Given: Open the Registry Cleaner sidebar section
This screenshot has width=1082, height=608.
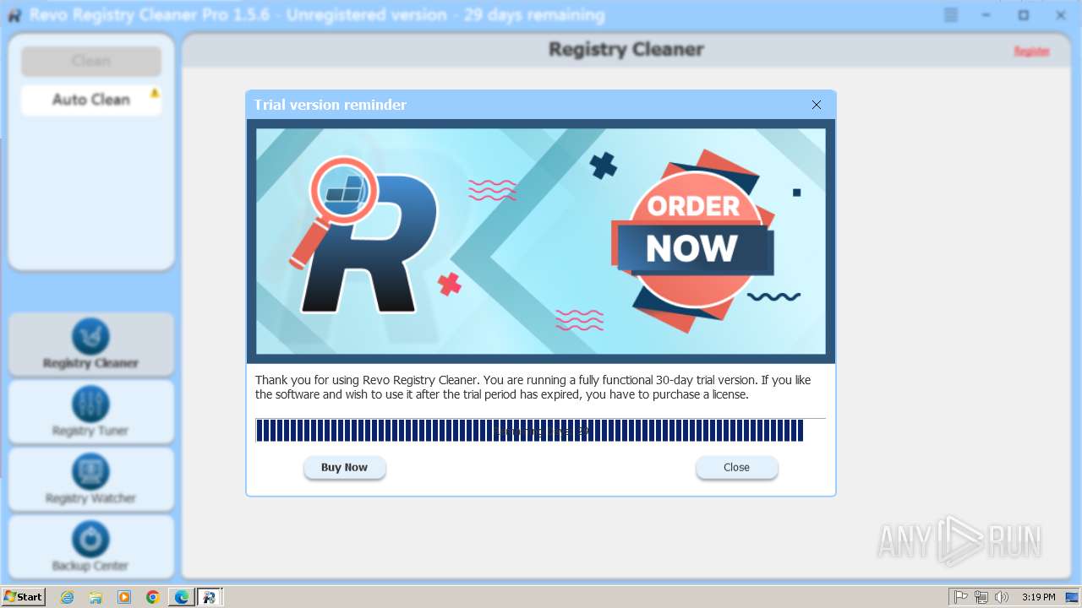Looking at the screenshot, I should (91, 345).
